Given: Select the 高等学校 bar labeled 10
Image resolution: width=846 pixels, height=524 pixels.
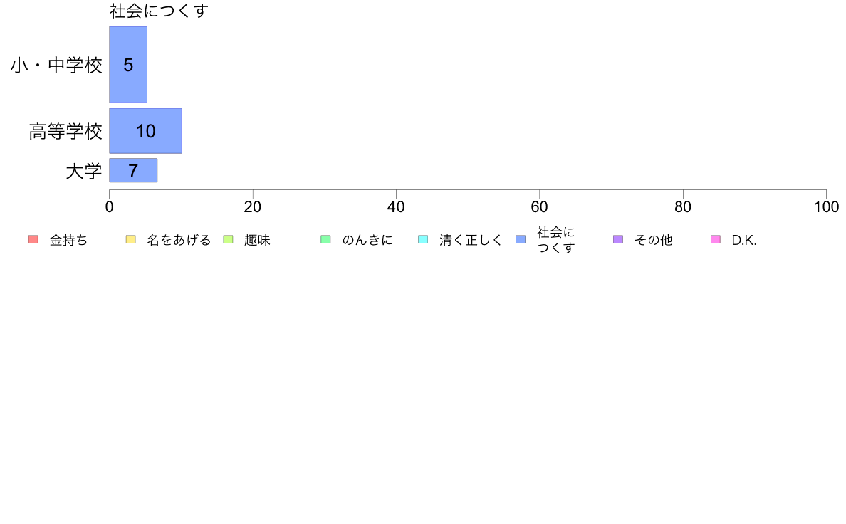Looking at the screenshot, I should click(x=146, y=130).
